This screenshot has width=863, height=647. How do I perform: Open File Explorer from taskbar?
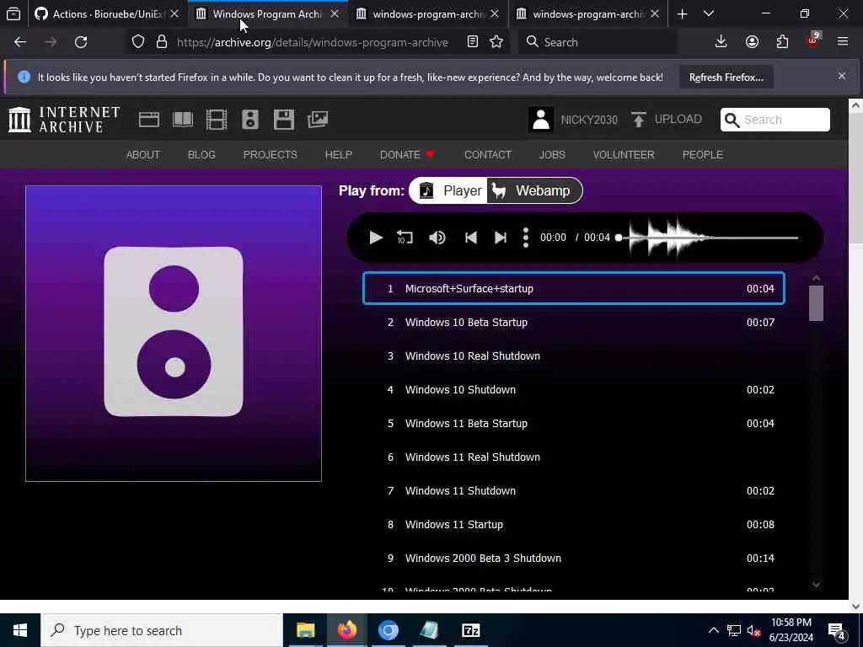305,630
